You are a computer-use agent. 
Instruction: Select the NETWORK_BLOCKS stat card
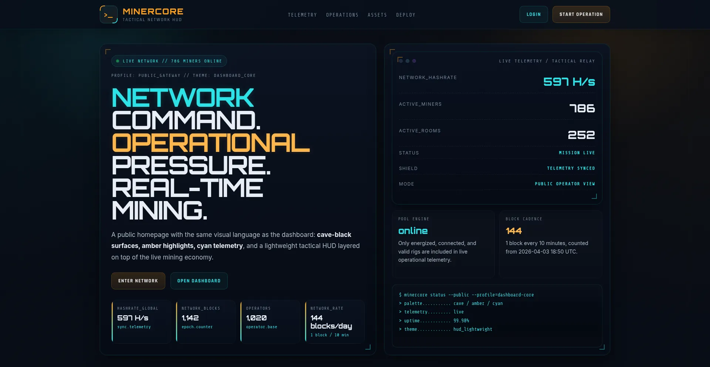point(206,322)
